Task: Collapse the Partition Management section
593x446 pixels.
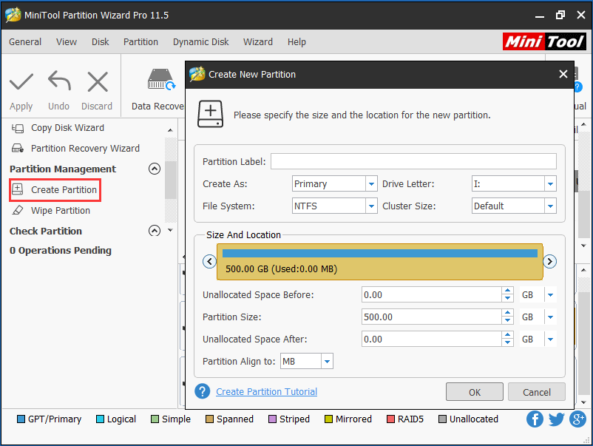Action: pos(155,169)
